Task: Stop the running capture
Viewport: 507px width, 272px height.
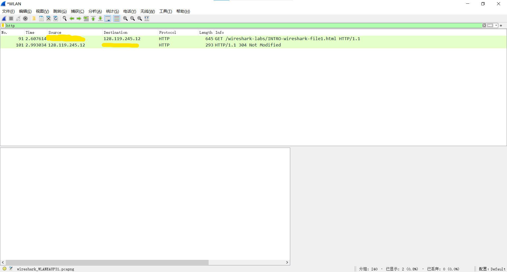Action: [11, 18]
